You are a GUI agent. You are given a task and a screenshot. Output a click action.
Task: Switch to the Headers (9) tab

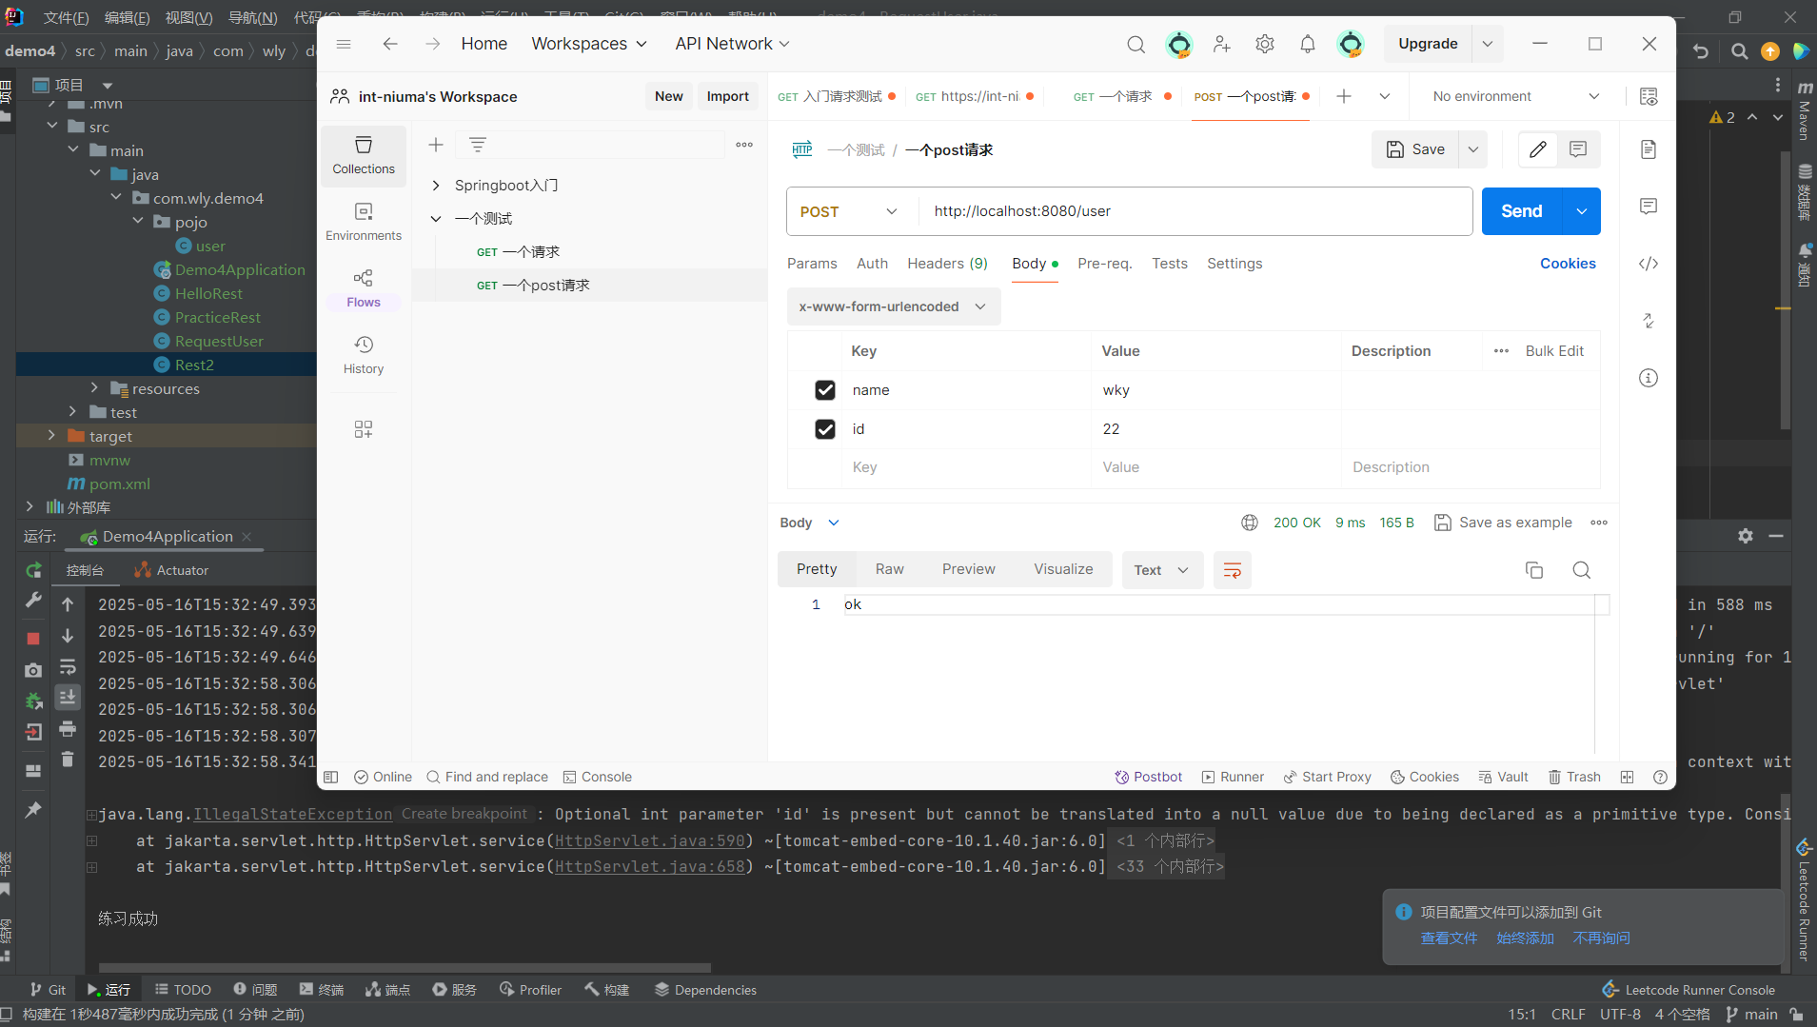tap(947, 264)
